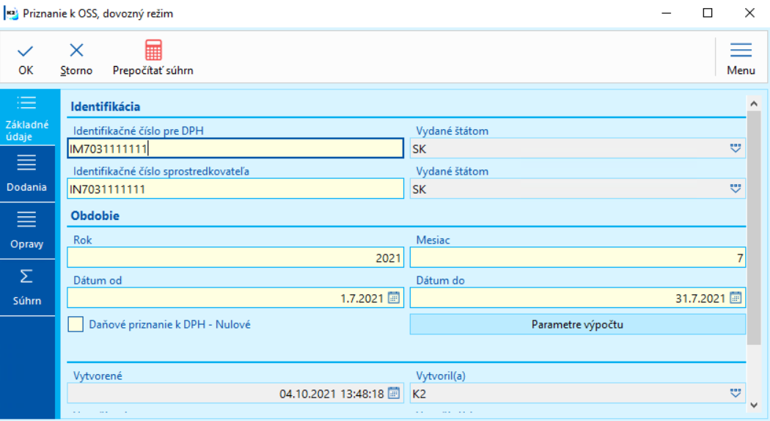Screen dimensions: 770x421
Task: Click the Obdobie section heading
Action: [x=95, y=216]
